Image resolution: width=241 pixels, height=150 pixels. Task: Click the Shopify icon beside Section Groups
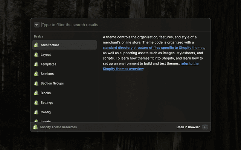pyautogui.click(x=36, y=83)
